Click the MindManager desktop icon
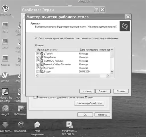Image resolution: width=146 pixels, height=137 pixels. (69, 125)
